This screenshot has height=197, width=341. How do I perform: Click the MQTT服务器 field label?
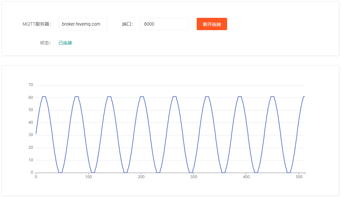(x=37, y=24)
